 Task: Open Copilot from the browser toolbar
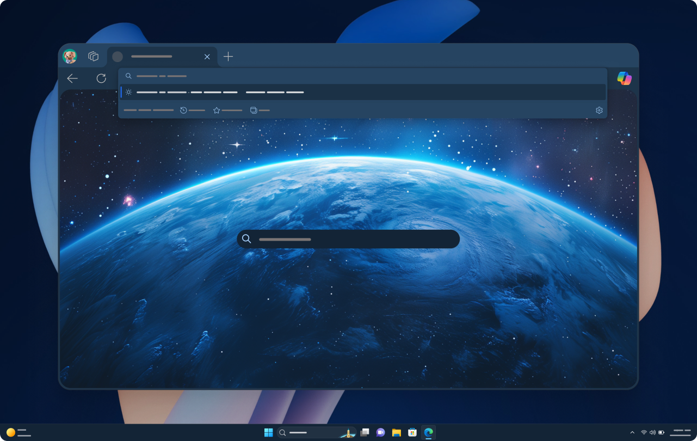coord(624,78)
